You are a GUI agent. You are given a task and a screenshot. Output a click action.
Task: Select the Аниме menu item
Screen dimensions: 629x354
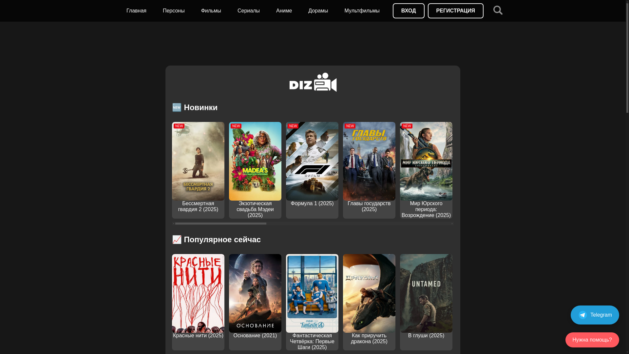click(284, 11)
